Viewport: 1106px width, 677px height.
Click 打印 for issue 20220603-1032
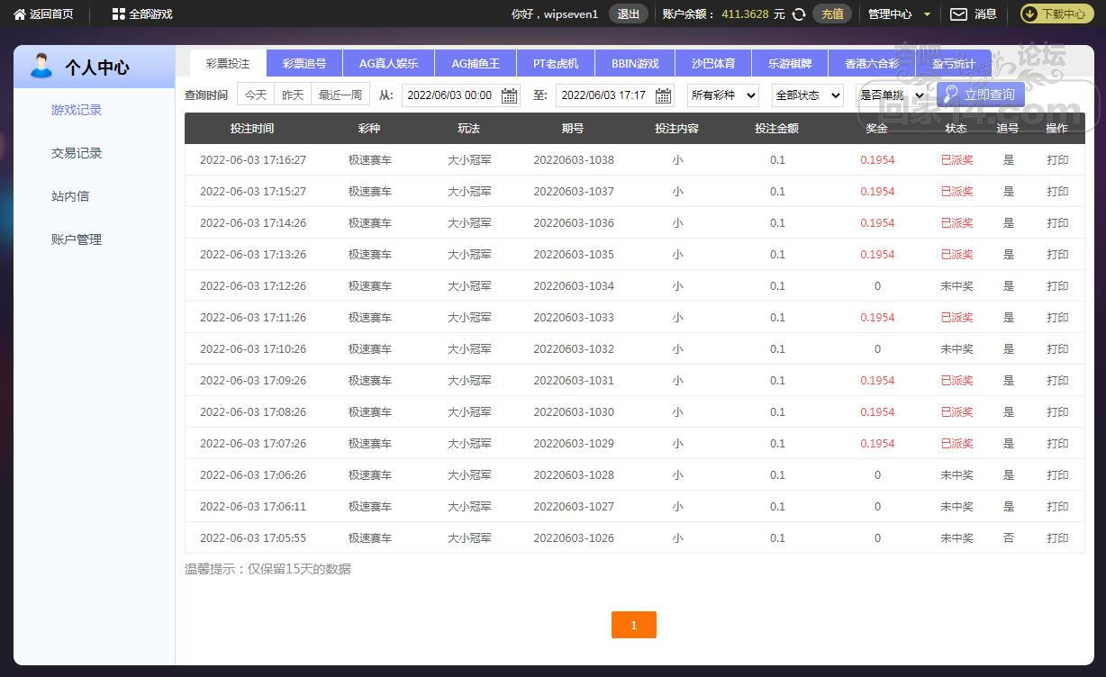point(1058,349)
